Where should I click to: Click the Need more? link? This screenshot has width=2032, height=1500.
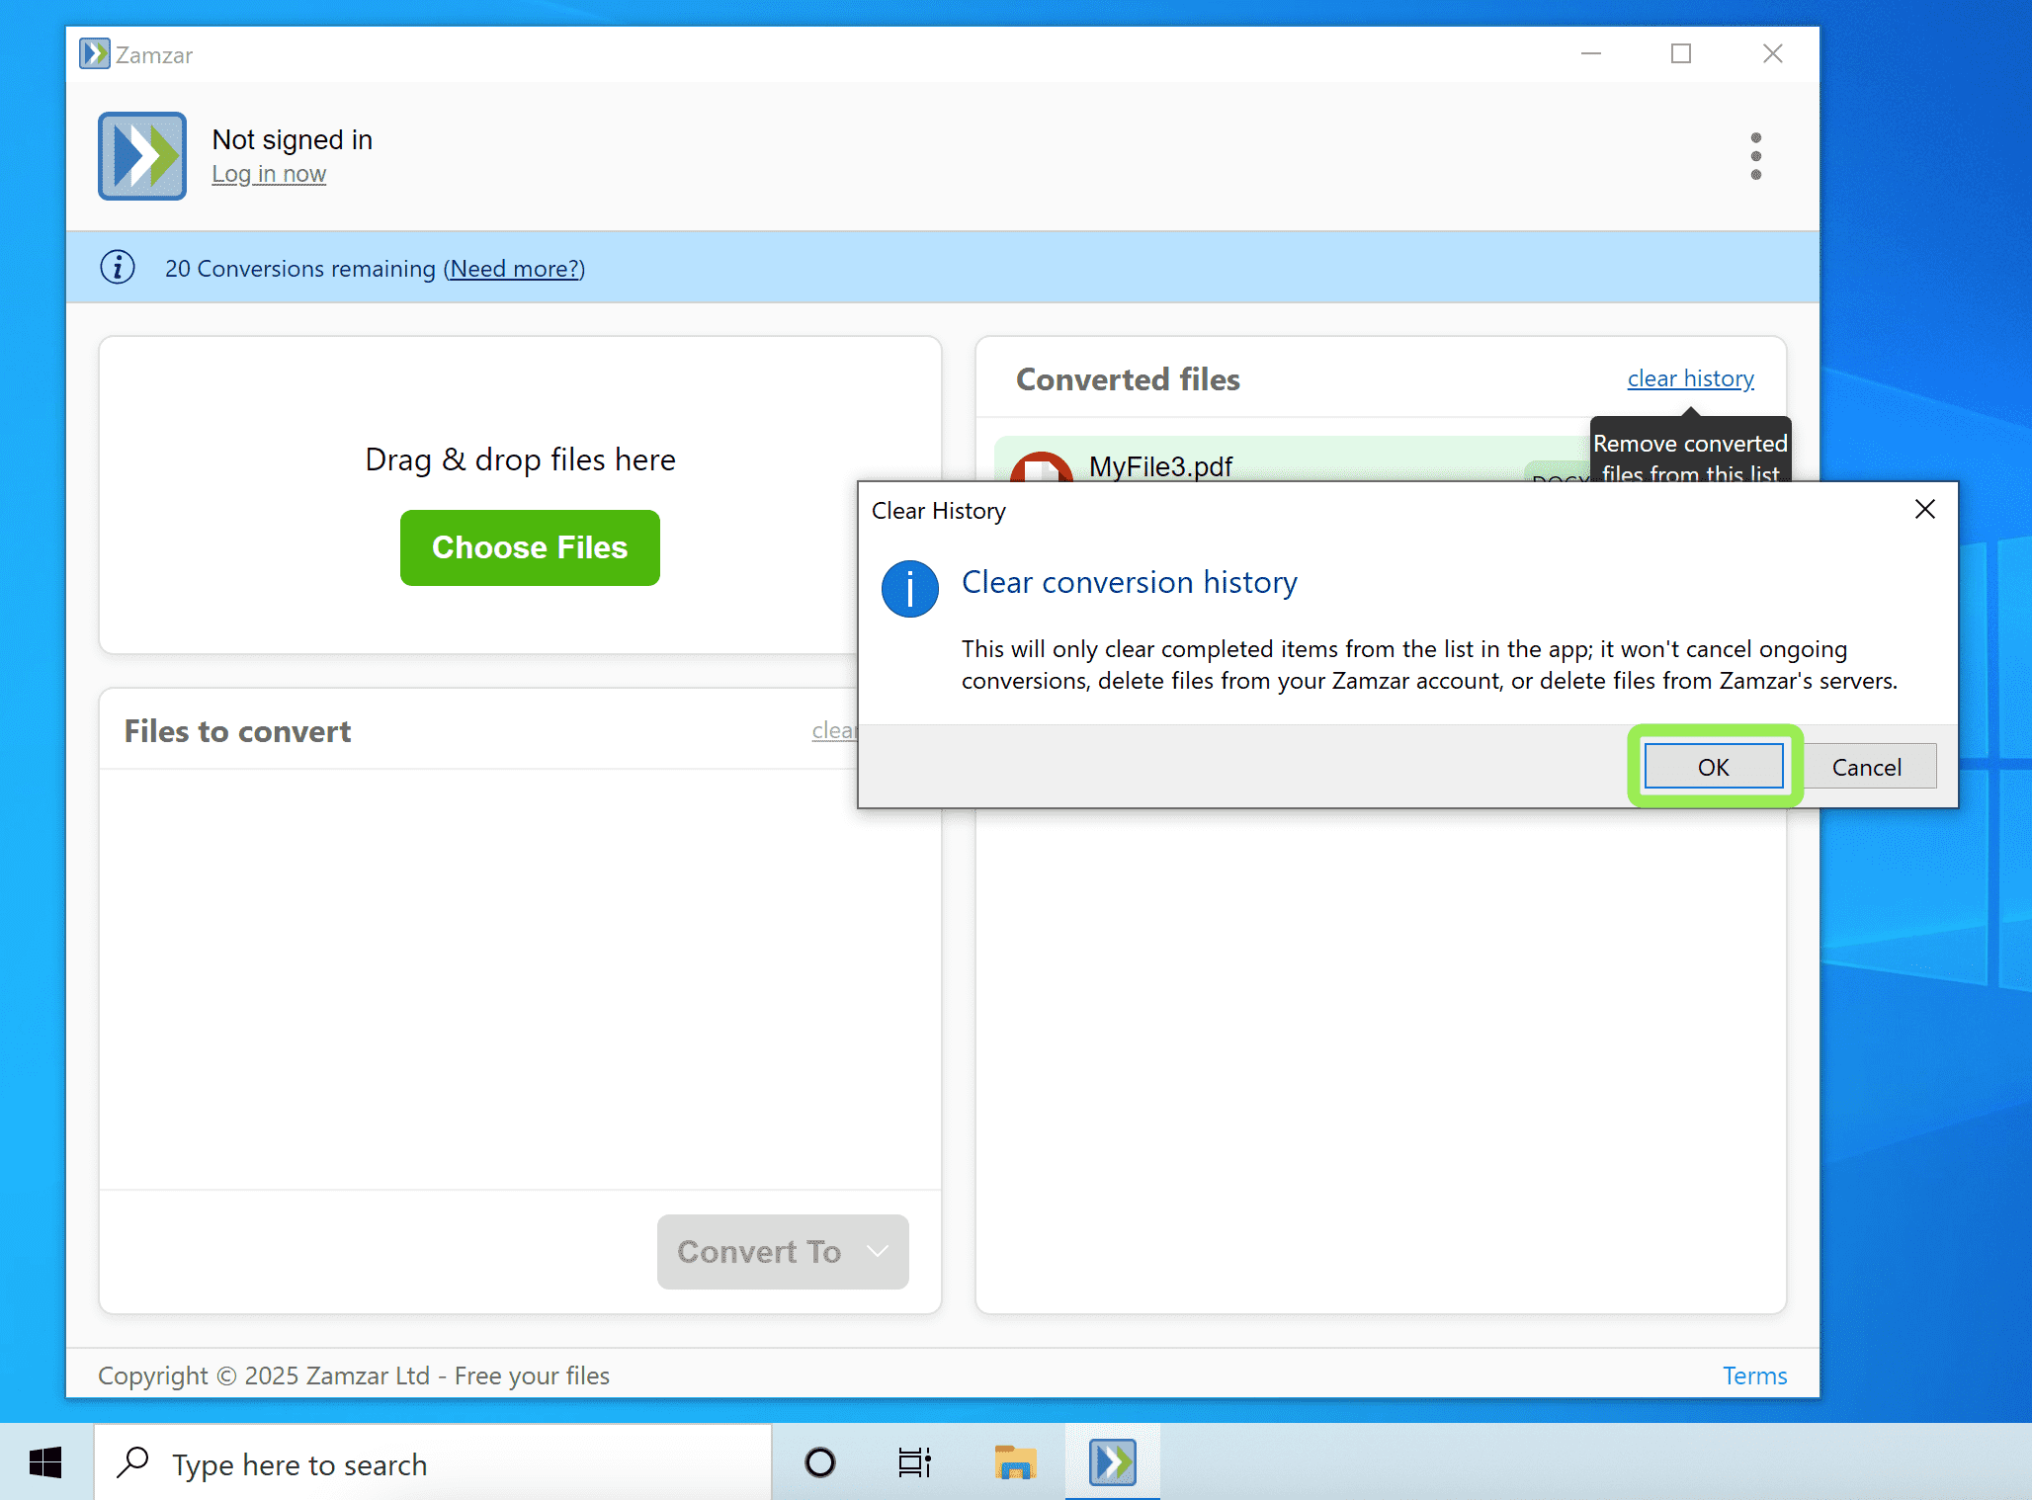[x=513, y=268]
